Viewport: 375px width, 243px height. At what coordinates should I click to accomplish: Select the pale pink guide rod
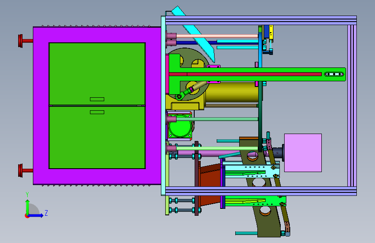click(x=217, y=36)
